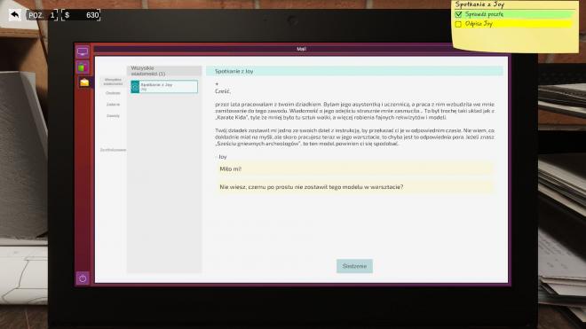Select 'Zarchiwizowane' sidebar filter
Image resolution: width=586 pixels, height=329 pixels.
coord(113,150)
